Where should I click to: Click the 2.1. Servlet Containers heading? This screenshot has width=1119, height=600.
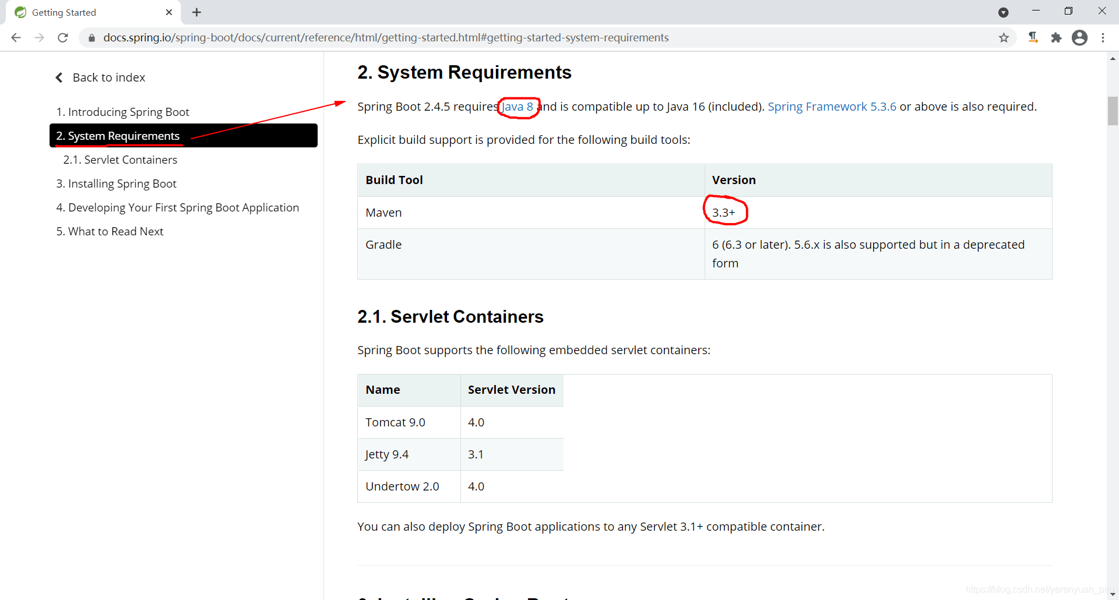coord(450,316)
